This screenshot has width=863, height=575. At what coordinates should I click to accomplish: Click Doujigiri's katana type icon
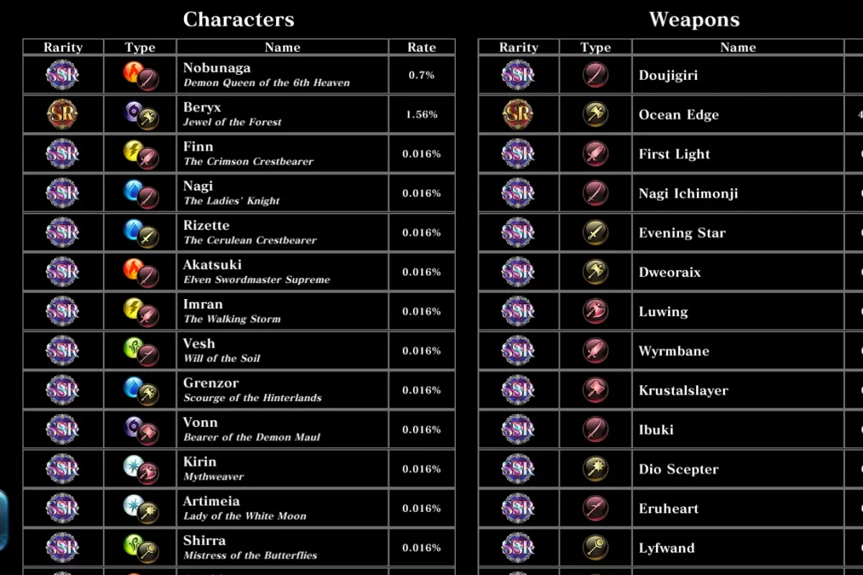point(595,75)
